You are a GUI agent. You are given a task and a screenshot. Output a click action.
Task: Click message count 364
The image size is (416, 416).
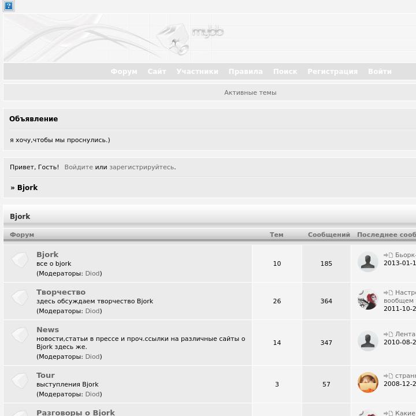pyautogui.click(x=326, y=301)
